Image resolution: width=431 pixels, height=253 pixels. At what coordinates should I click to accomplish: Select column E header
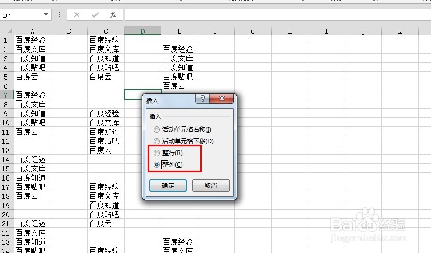point(179,31)
